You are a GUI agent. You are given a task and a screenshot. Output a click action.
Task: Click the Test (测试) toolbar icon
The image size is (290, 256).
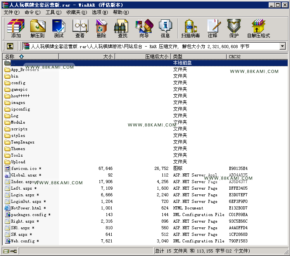click(59, 28)
